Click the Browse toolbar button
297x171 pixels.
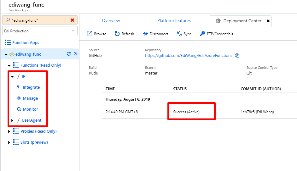point(96,34)
